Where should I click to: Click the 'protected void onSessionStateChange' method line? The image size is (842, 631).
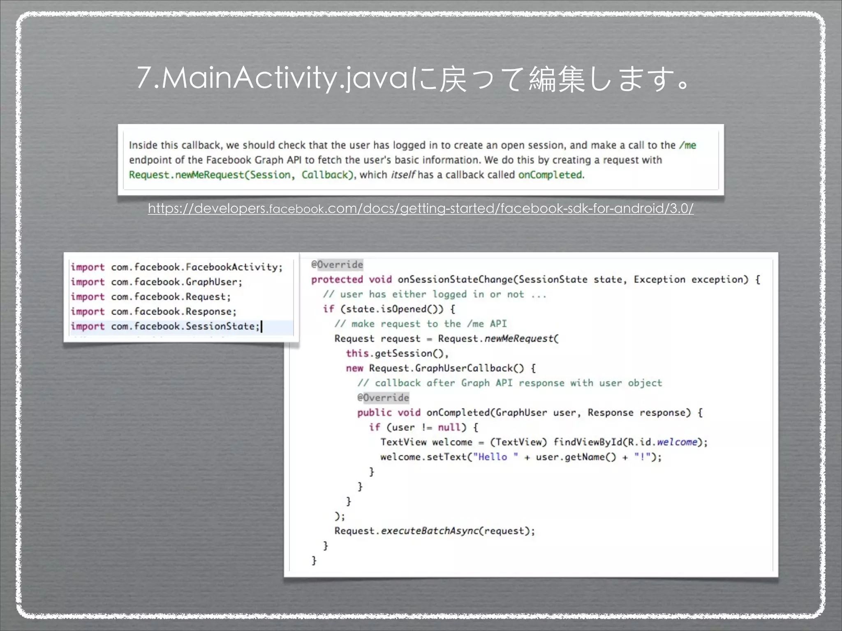(536, 279)
